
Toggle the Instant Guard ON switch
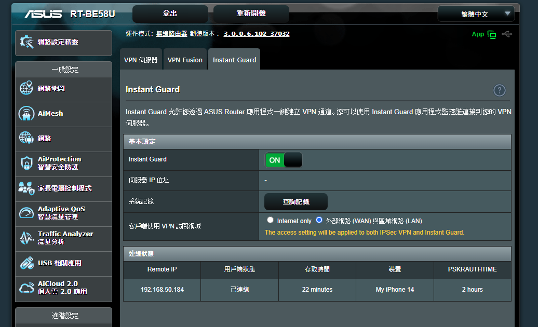(284, 160)
